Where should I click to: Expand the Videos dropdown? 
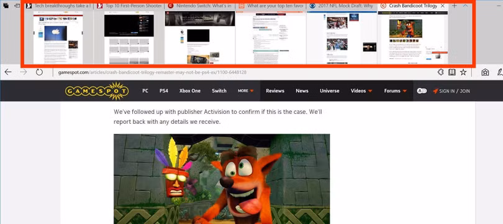[x=361, y=91]
